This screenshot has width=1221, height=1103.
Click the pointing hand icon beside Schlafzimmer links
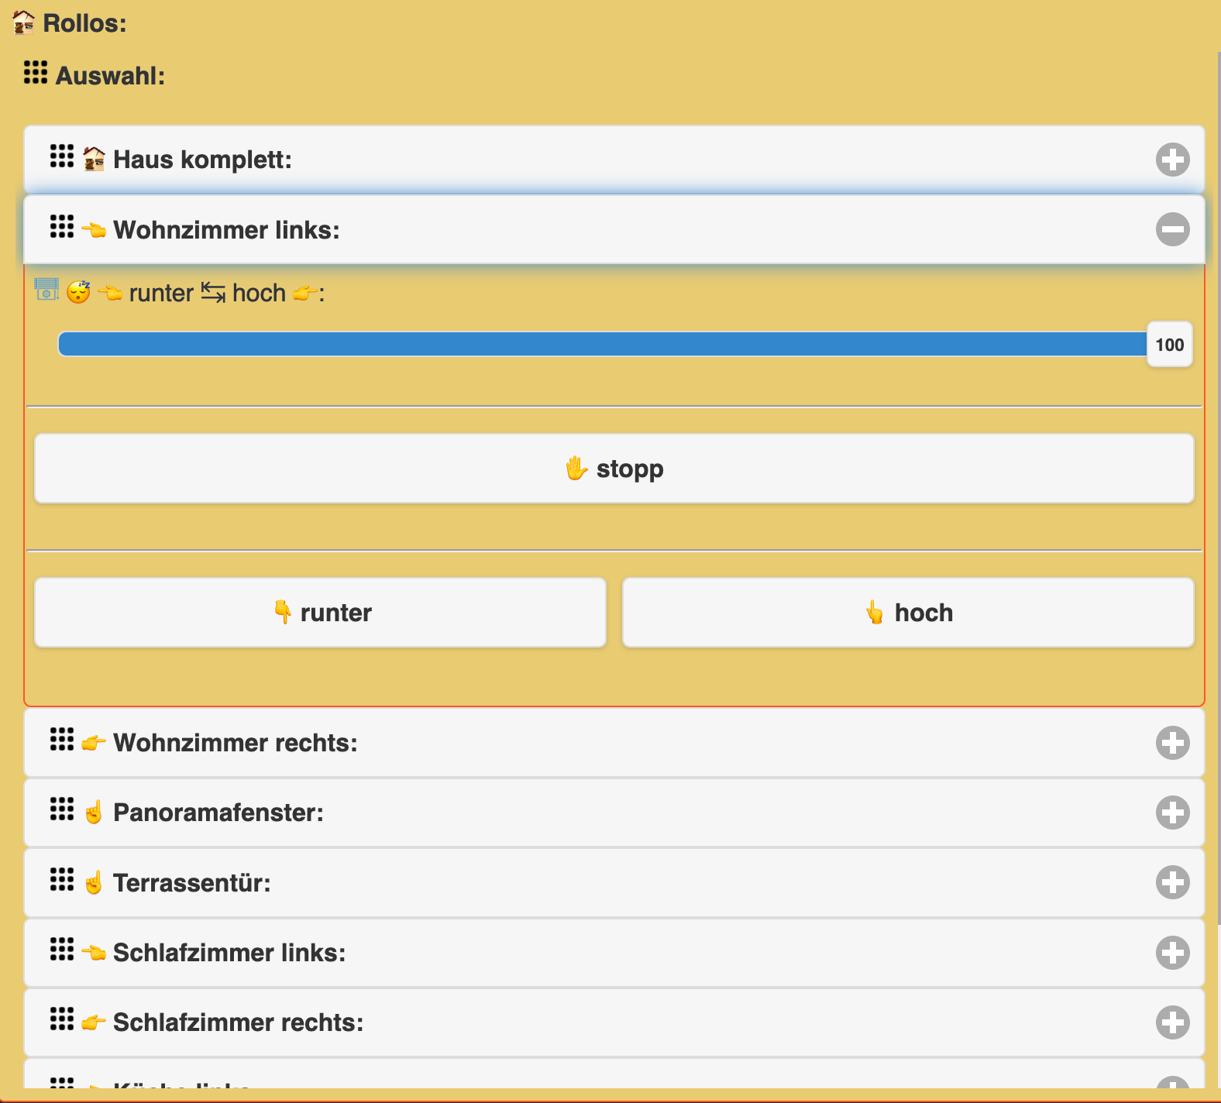(94, 953)
